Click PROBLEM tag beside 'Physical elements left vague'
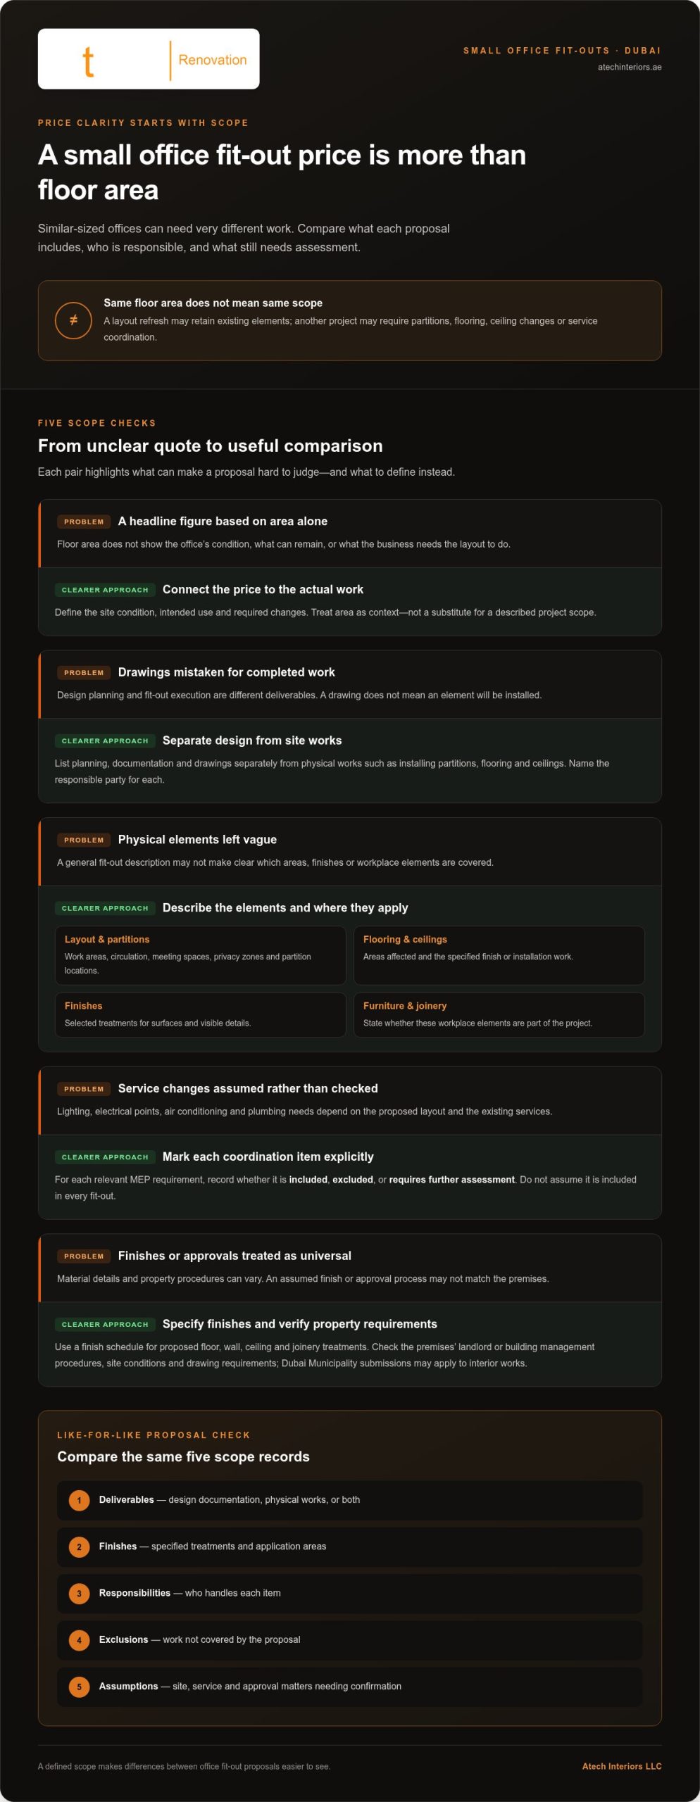 84,840
